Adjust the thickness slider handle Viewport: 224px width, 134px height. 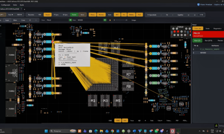click(120, 20)
